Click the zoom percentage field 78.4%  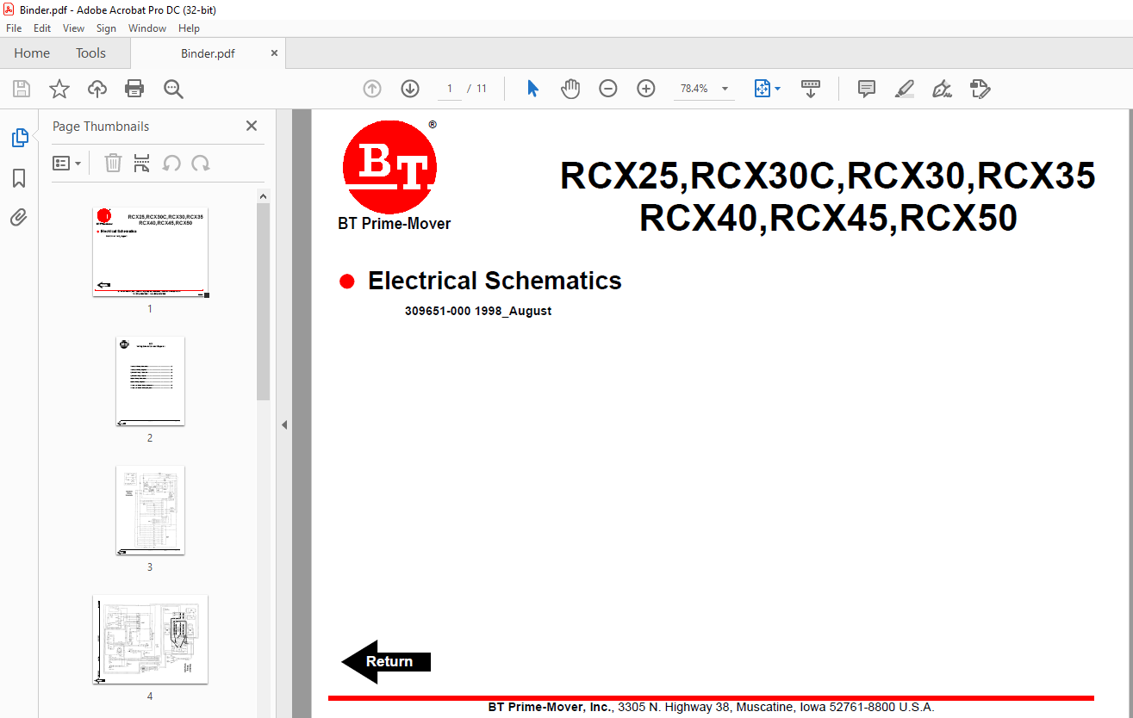click(x=694, y=89)
